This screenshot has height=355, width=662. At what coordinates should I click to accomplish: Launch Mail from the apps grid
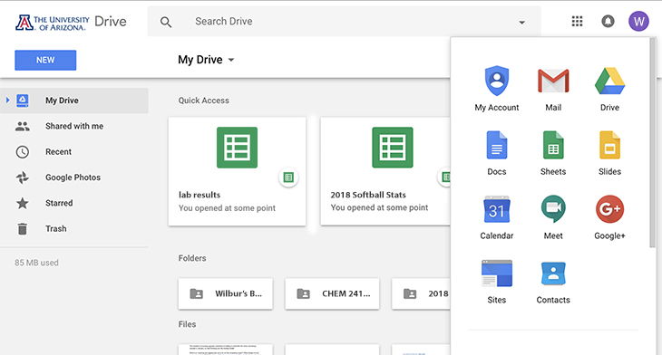(x=553, y=89)
